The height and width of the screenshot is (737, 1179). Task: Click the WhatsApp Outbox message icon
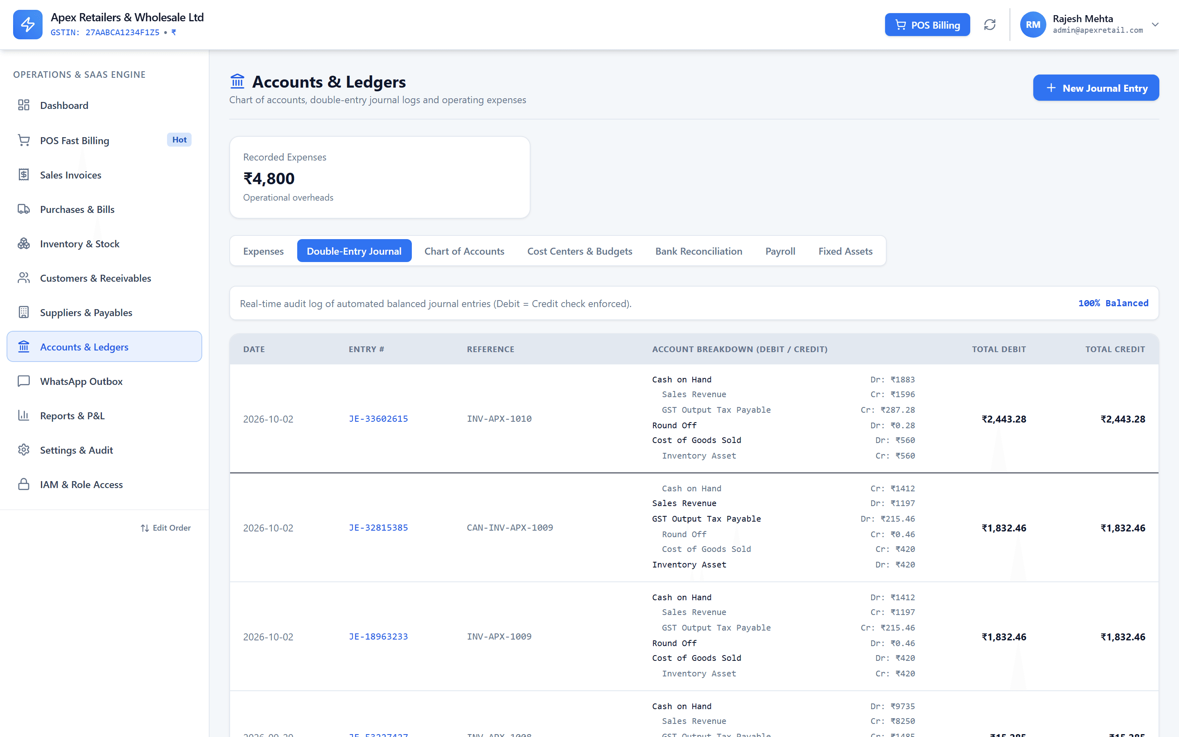tap(24, 381)
